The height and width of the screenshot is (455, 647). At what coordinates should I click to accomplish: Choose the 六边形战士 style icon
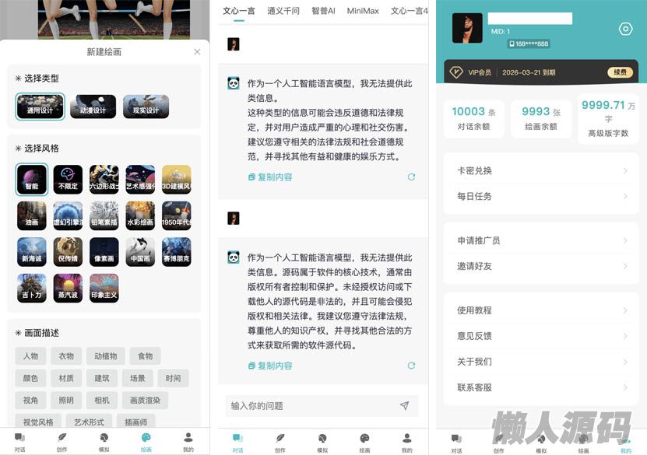click(x=104, y=180)
